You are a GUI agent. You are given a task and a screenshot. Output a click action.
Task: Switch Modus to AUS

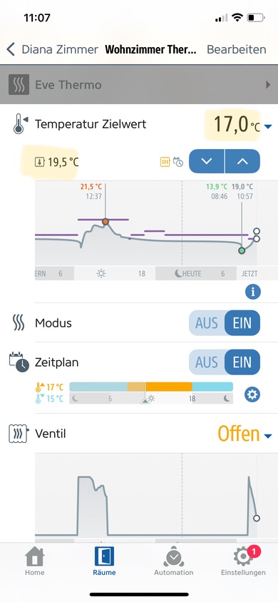[206, 323]
